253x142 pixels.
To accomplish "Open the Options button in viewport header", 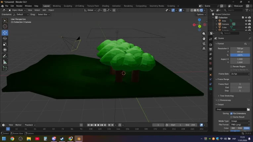I will point(201,15).
